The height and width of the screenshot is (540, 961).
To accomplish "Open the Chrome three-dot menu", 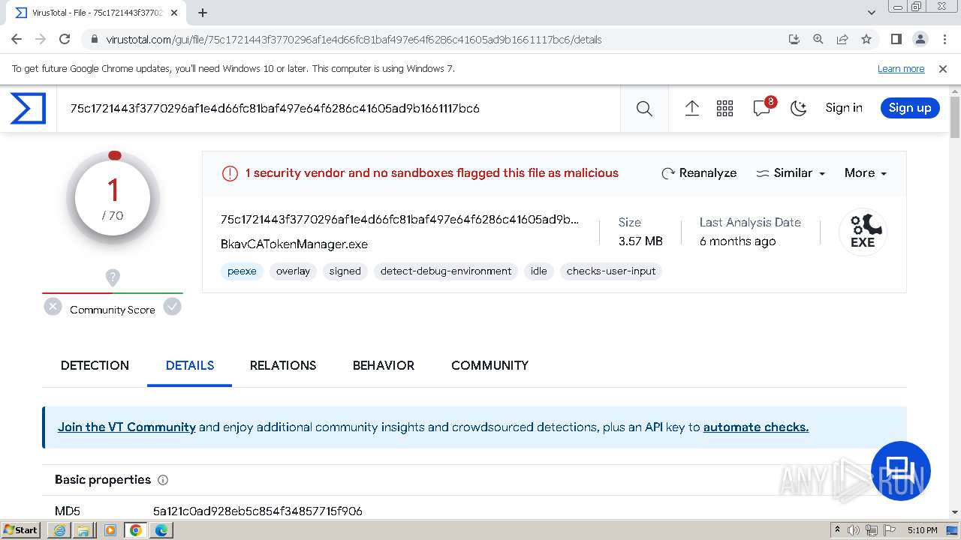I will (944, 40).
